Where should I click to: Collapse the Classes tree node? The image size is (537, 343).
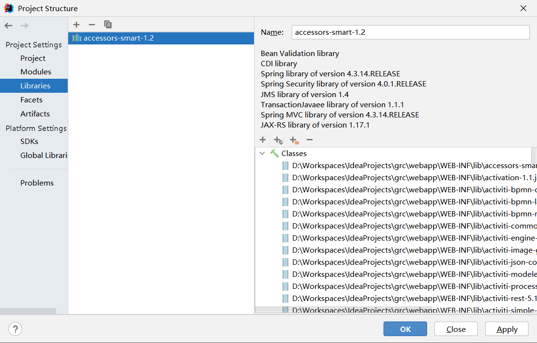(262, 154)
